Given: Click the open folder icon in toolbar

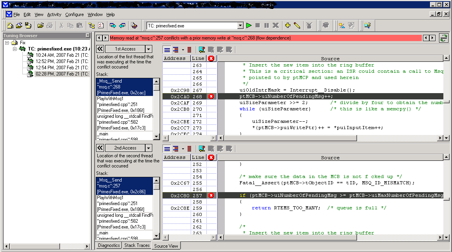Looking at the screenshot, I should pos(40,25).
